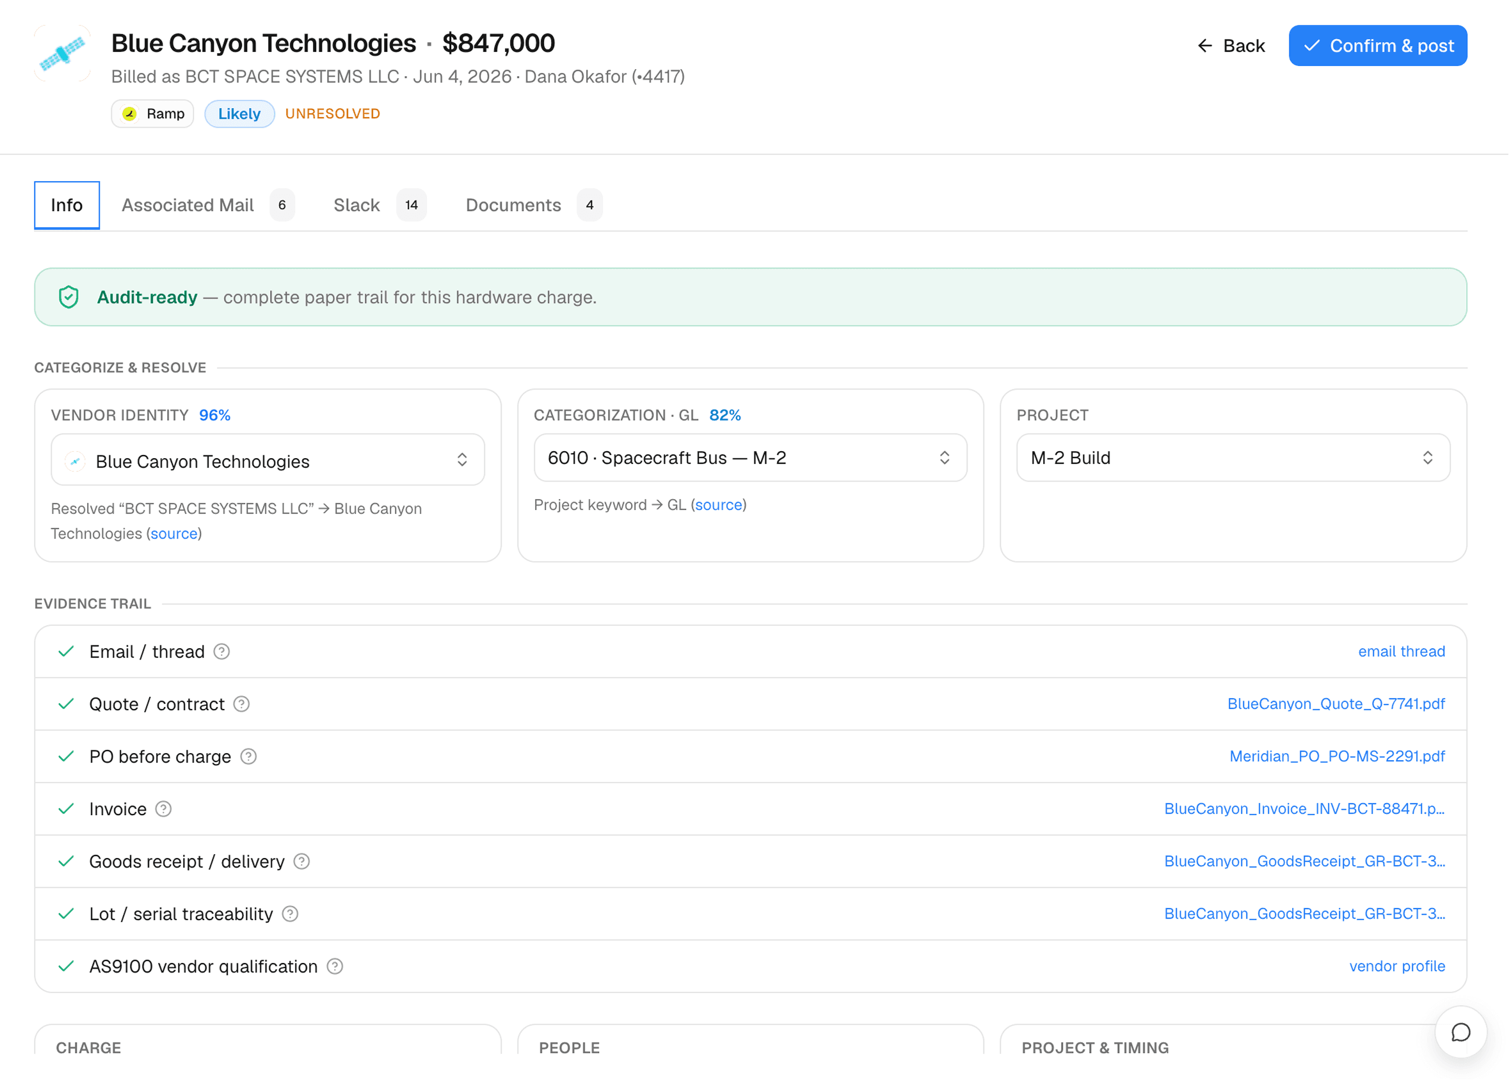Click the PEOPLE section heading
1509x1080 pixels.
point(570,1048)
